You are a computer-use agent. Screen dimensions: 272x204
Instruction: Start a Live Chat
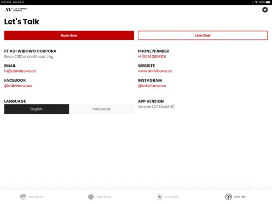[203, 35]
